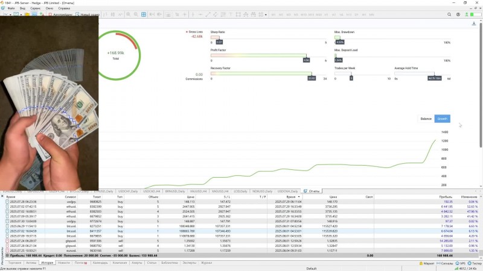Image resolution: width=483 pixels, height=271 pixels.
Task: Zoom in the chart with the magnifier plus icon
Action: pyautogui.click(x=128, y=14)
